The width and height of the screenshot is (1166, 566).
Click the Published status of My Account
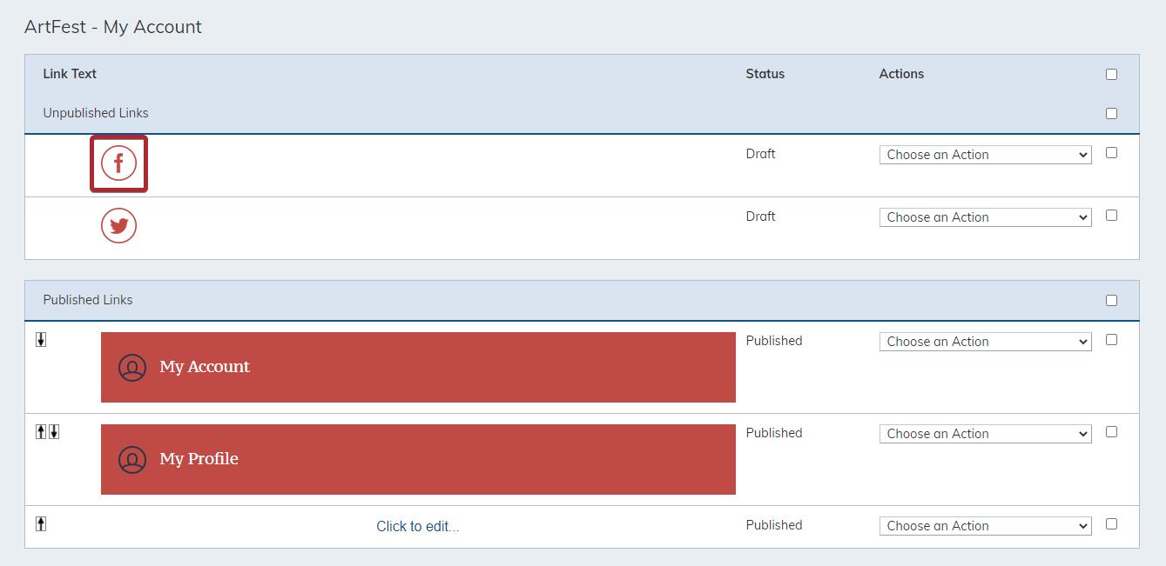774,341
